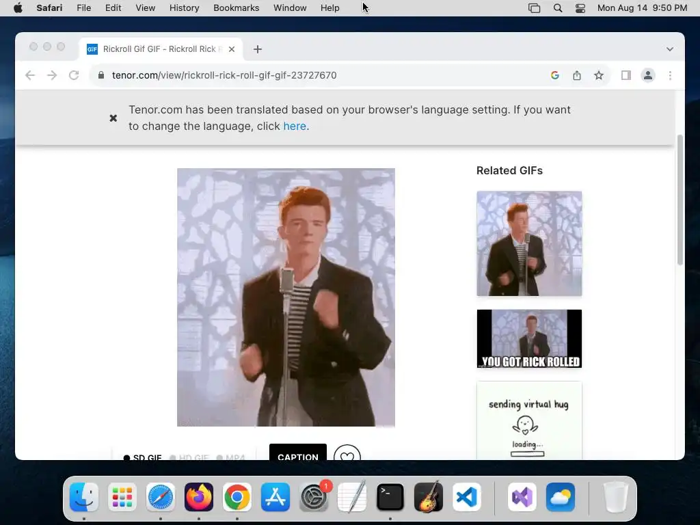Open Spotlight search in menu bar

[558, 8]
